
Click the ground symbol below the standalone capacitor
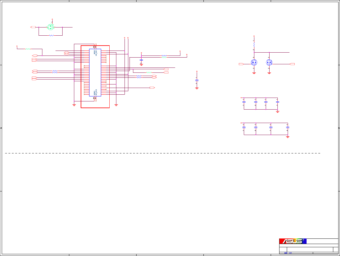197,89
